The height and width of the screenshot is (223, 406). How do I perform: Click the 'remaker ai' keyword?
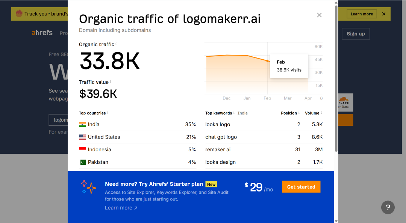point(218,149)
